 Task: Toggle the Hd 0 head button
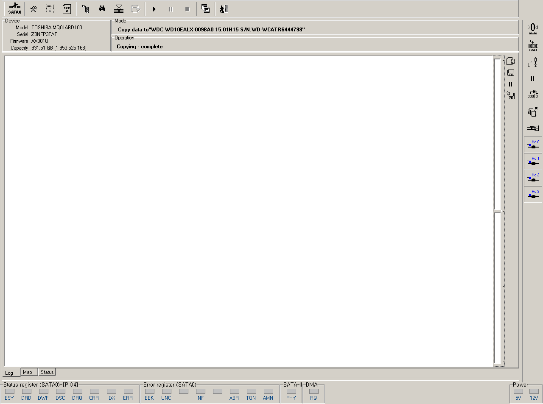(x=533, y=145)
